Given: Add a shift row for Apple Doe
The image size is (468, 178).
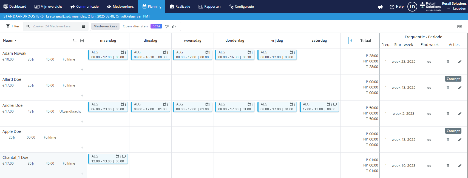Looking at the screenshot, I should click(82, 148).
